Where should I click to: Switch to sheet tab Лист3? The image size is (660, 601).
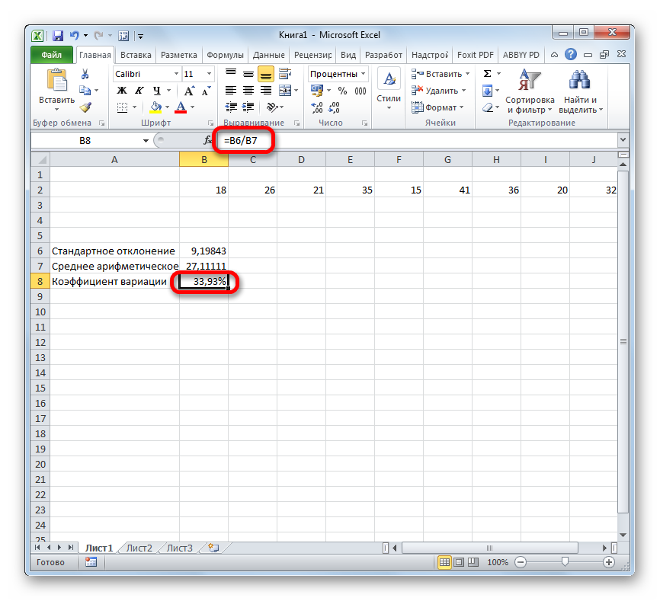click(x=180, y=548)
